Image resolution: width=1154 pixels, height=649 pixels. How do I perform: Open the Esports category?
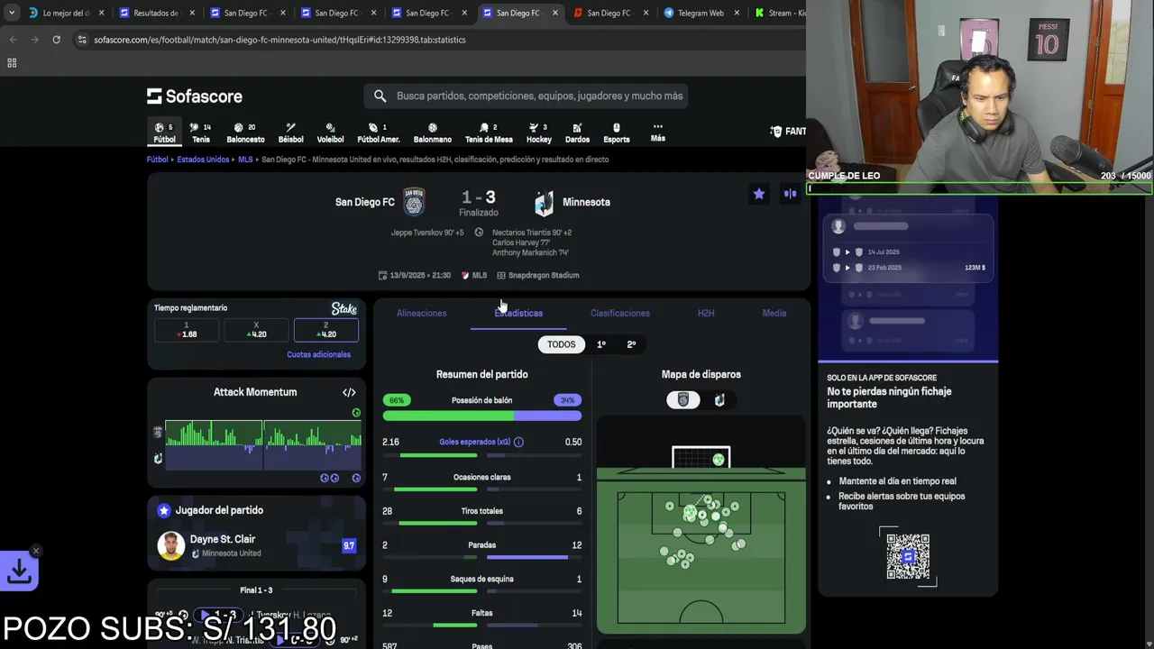(x=617, y=133)
